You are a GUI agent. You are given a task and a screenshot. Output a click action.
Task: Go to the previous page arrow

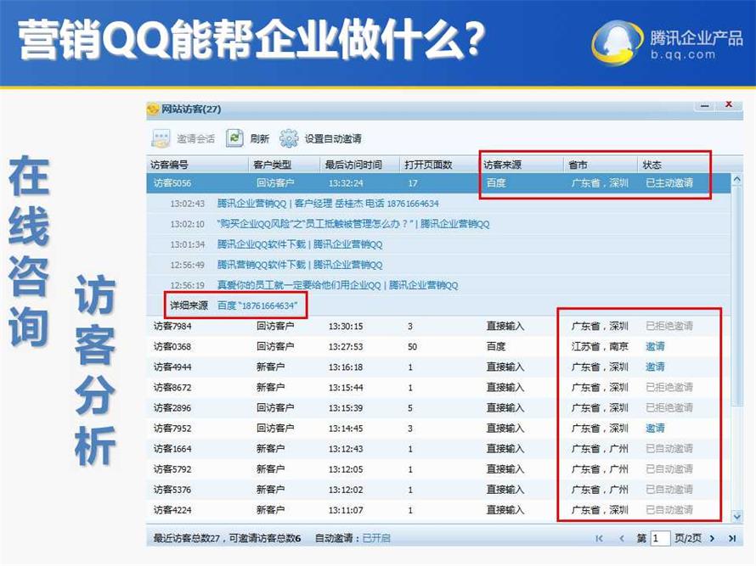click(622, 538)
